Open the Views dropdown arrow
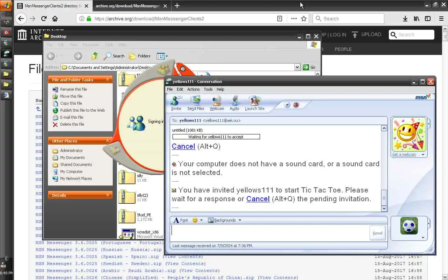 point(167,56)
